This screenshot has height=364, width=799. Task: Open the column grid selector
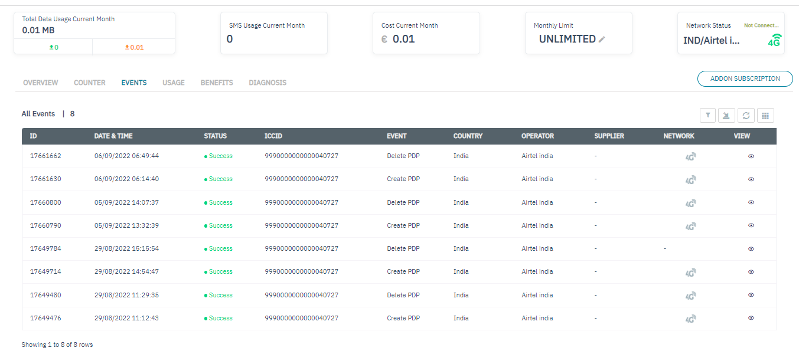pos(765,116)
